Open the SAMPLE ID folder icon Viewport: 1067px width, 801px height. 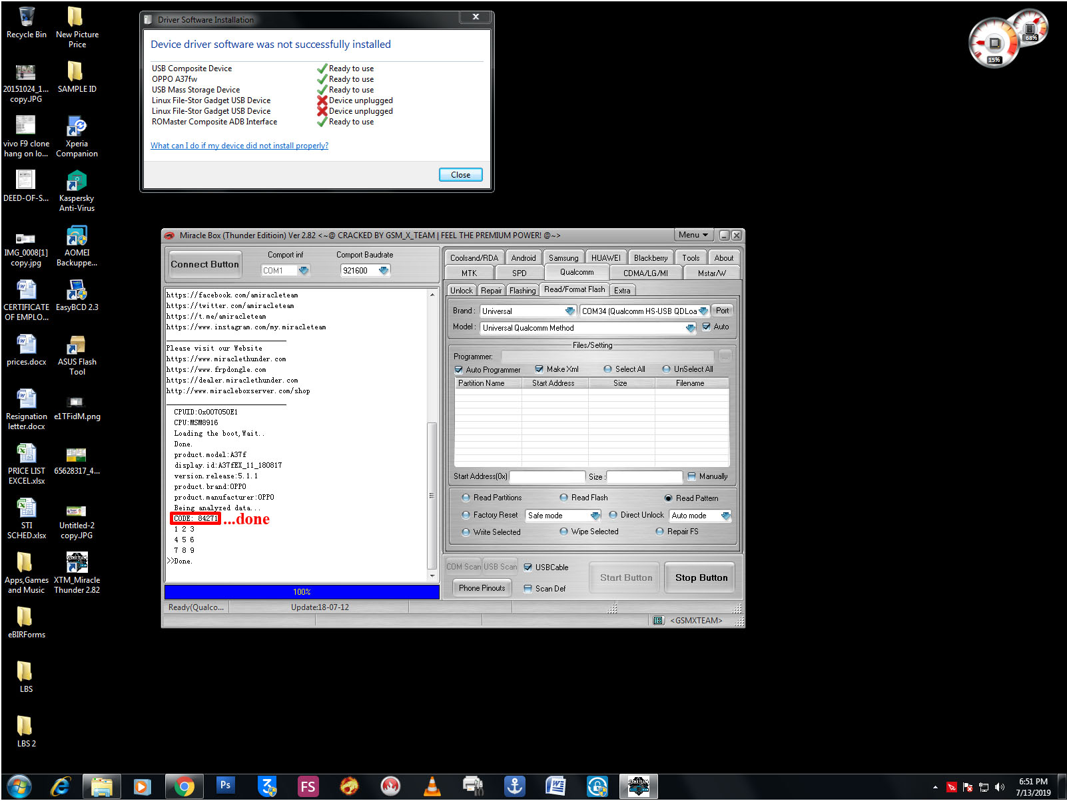[x=77, y=77]
